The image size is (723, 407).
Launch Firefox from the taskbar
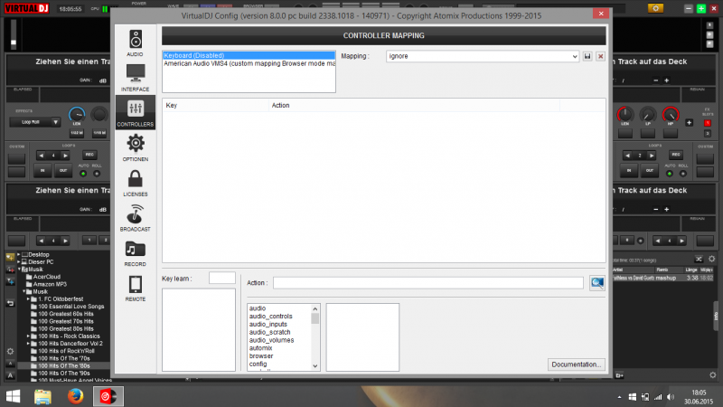click(76, 396)
